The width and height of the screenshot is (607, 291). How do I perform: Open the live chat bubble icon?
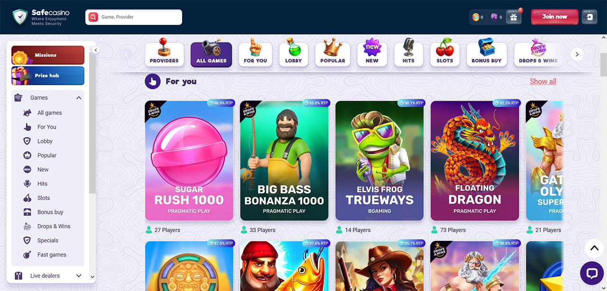click(x=592, y=273)
